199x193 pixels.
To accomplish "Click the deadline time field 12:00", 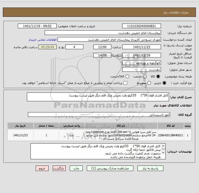I will click(x=102, y=47).
